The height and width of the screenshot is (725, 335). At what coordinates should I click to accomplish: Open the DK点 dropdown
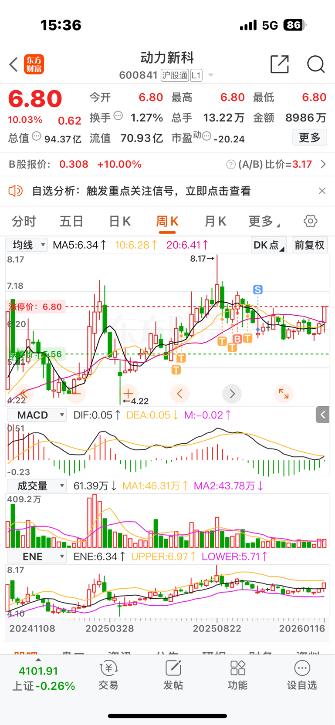click(x=269, y=245)
